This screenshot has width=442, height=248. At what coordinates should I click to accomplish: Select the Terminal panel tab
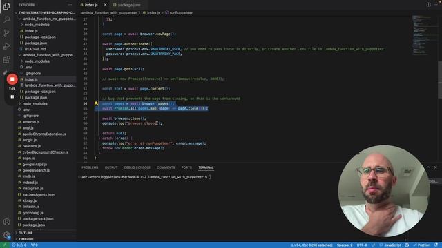(206, 167)
